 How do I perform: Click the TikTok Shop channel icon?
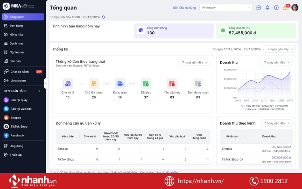6,127
